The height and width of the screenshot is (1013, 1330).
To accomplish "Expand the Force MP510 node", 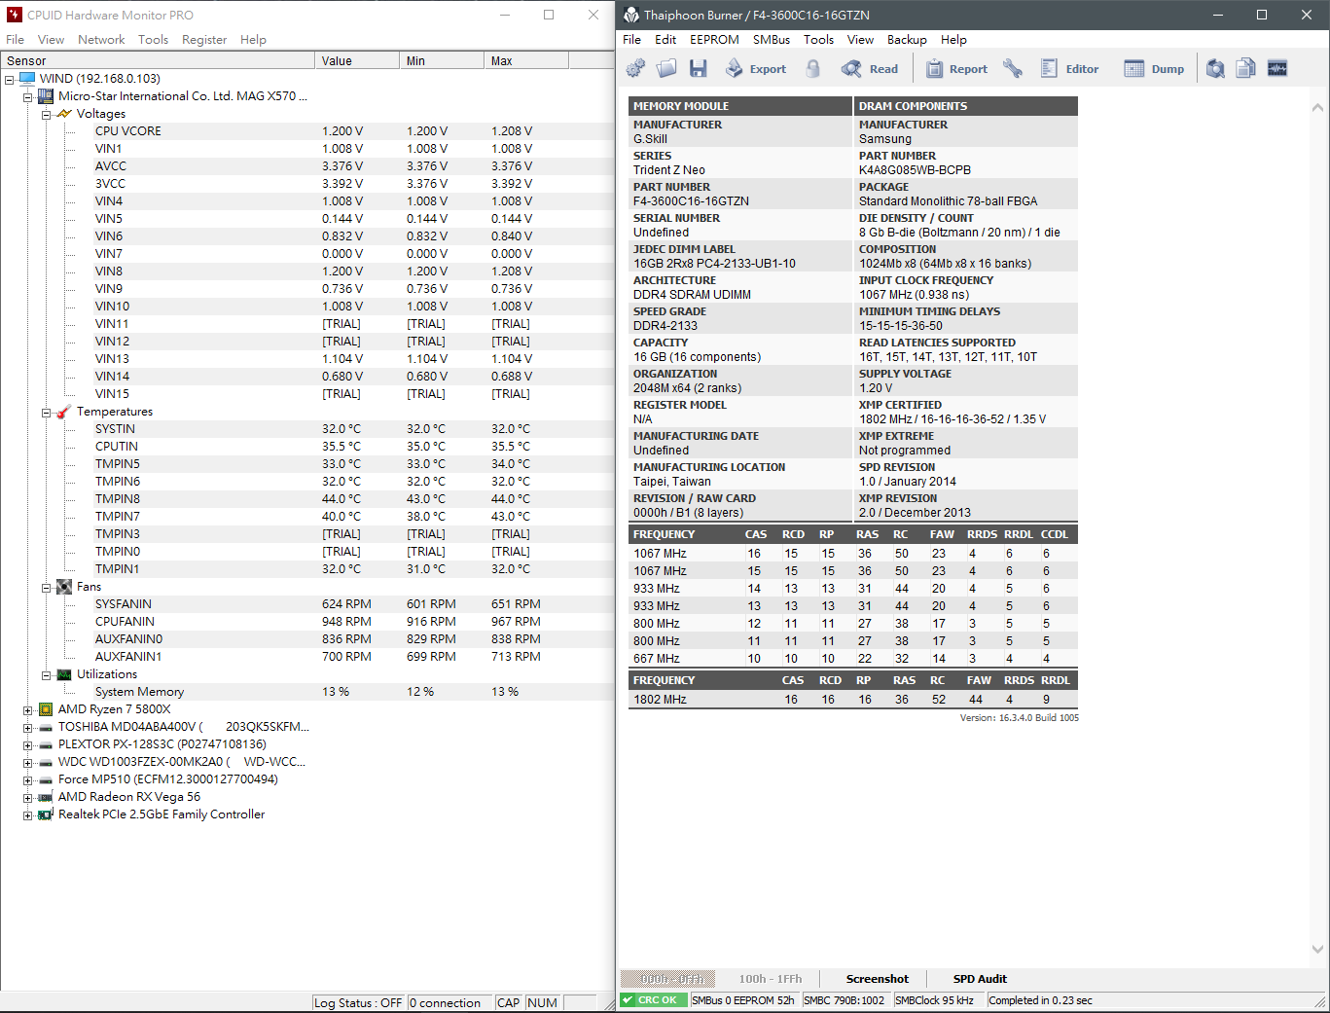I will [x=27, y=780].
